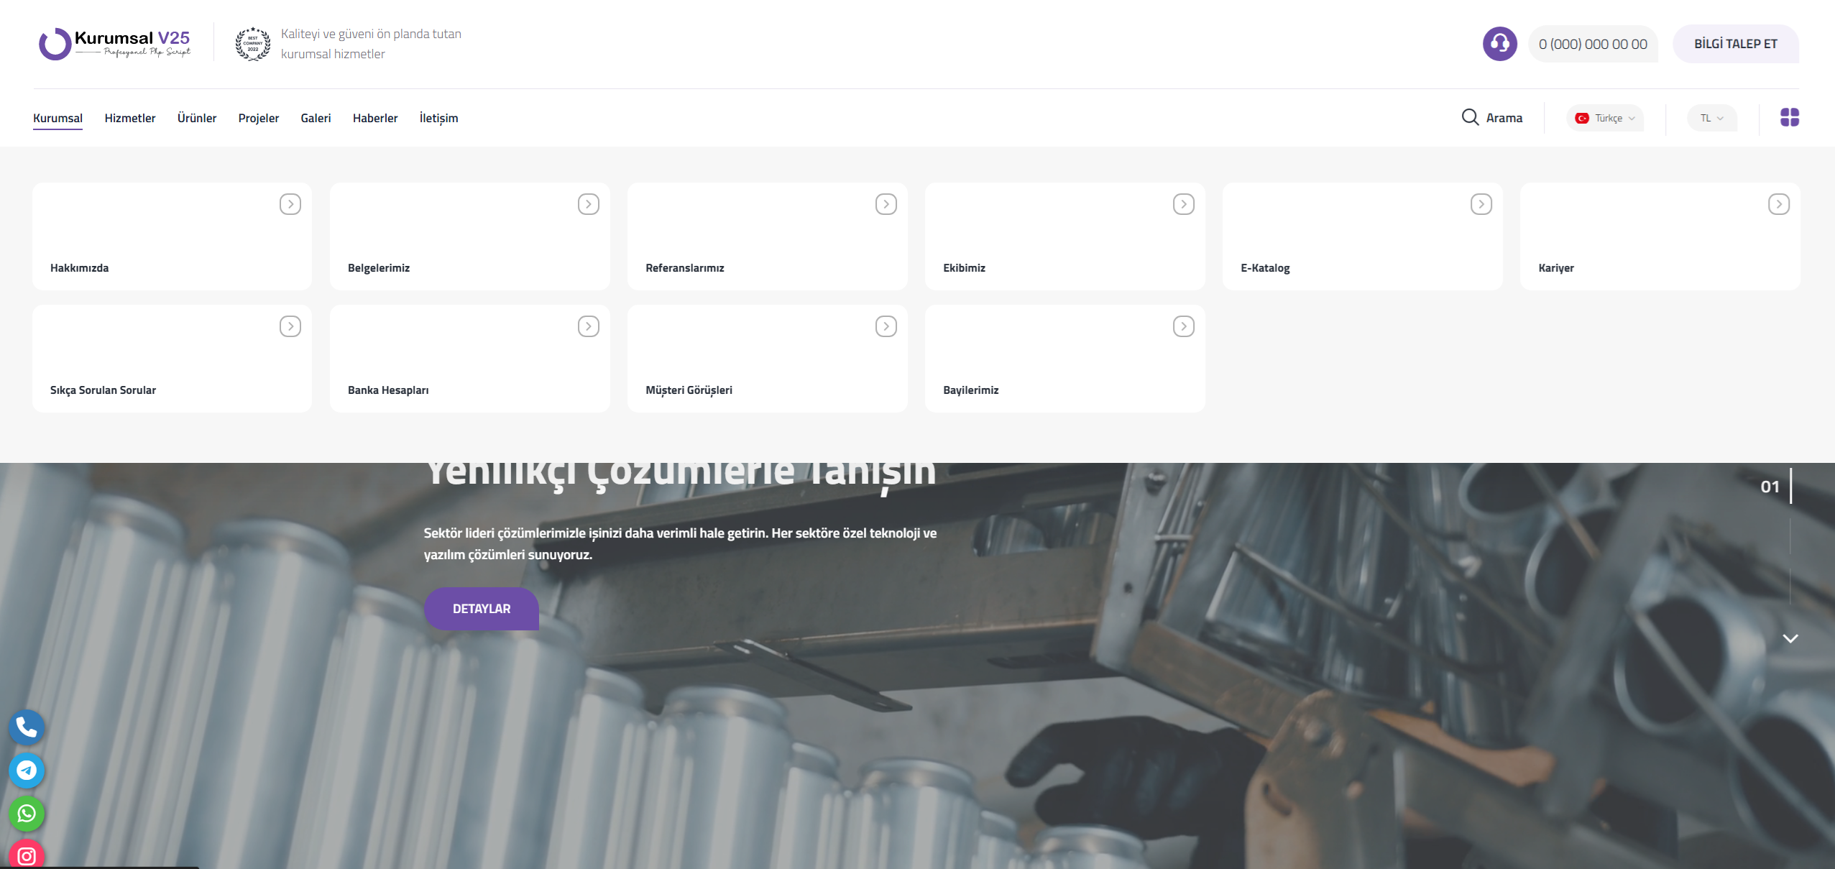
Task: Click the arrow icon on the Kariyer card
Action: [x=1778, y=204]
